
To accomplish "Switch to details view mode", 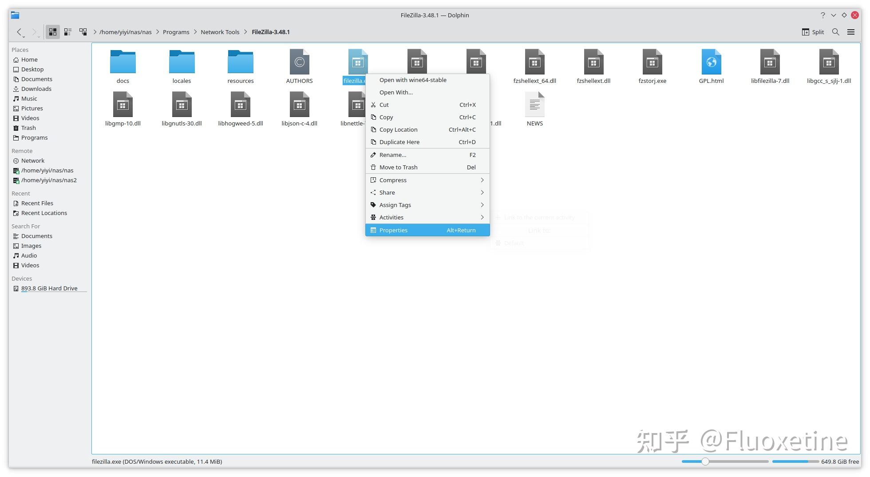I will tap(67, 31).
